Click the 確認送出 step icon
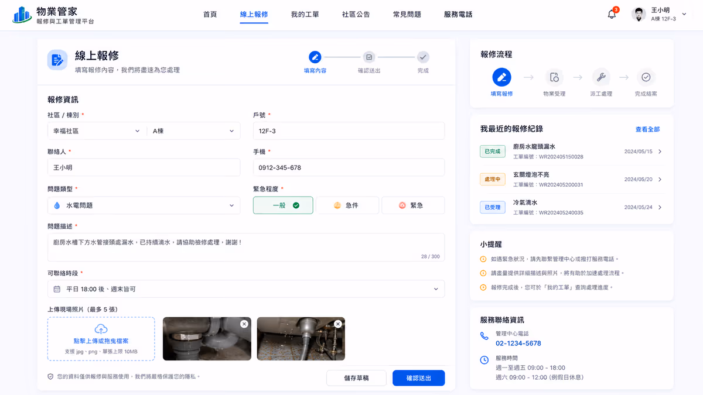This screenshot has width=703, height=395. (369, 57)
